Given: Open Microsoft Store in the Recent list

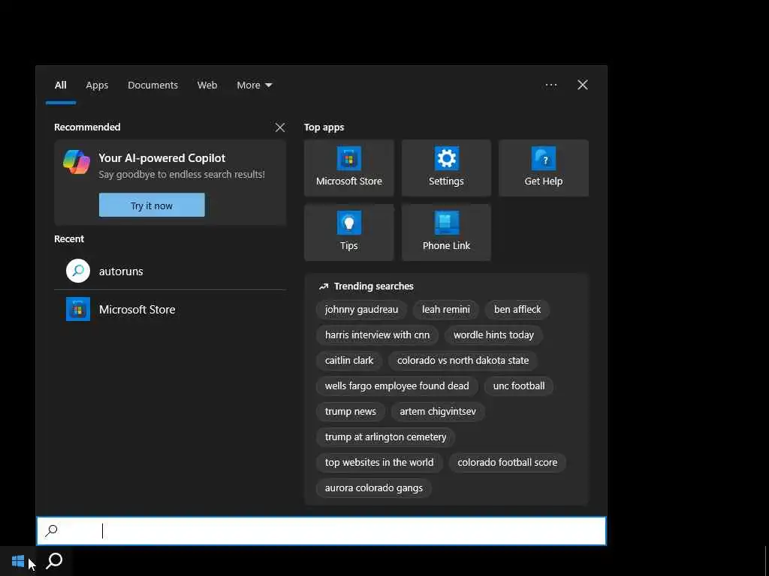Looking at the screenshot, I should [170, 309].
